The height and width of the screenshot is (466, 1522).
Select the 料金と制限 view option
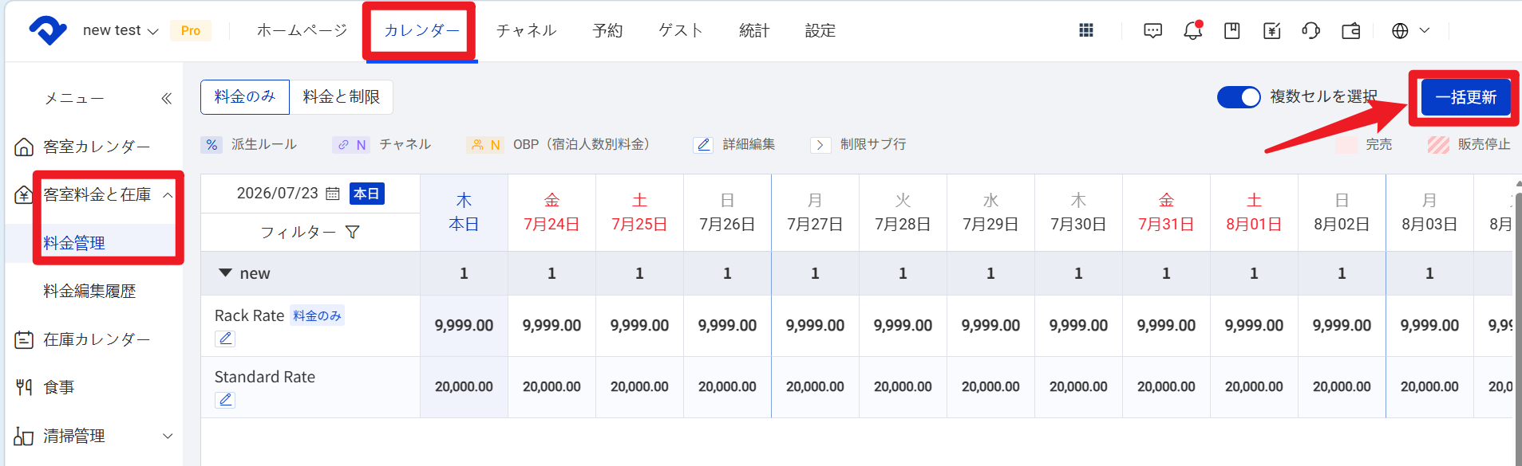(341, 97)
